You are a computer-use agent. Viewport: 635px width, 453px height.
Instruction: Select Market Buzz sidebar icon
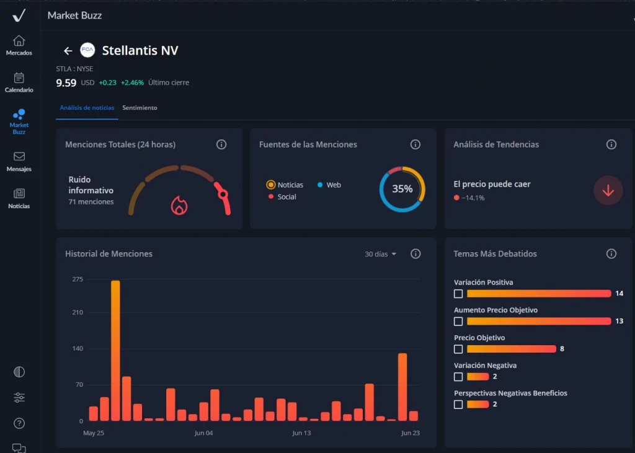(19, 114)
